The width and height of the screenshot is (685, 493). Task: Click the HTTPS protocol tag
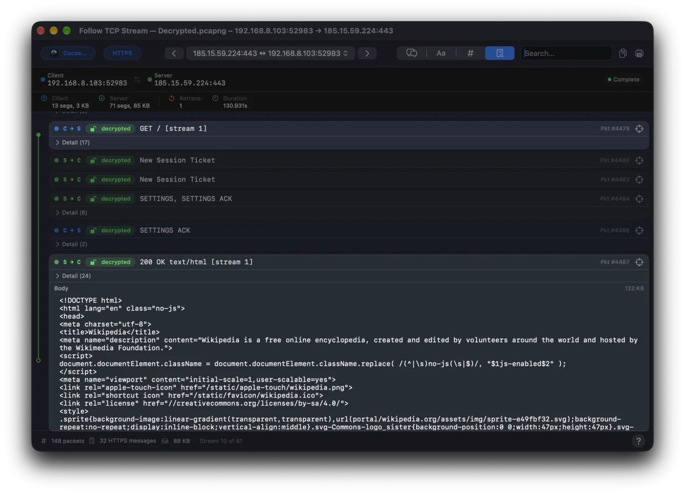[x=122, y=53]
